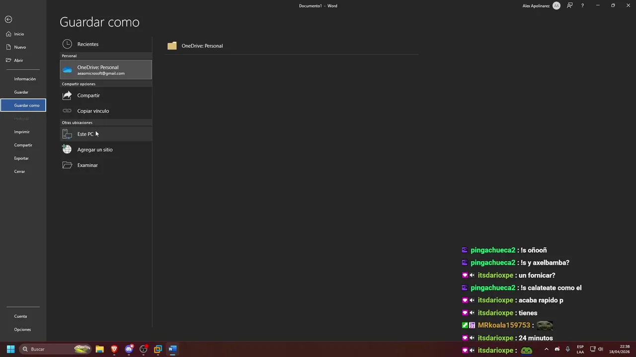Select the OneDrive: Personal account location

[x=106, y=69]
